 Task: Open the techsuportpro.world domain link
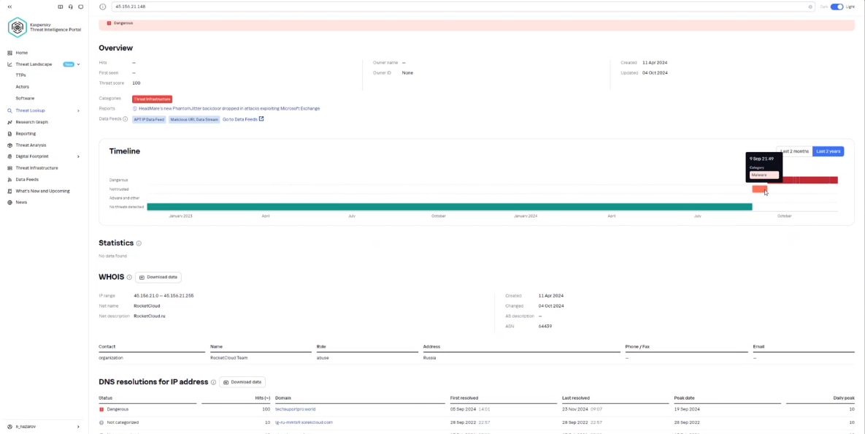(x=295, y=409)
